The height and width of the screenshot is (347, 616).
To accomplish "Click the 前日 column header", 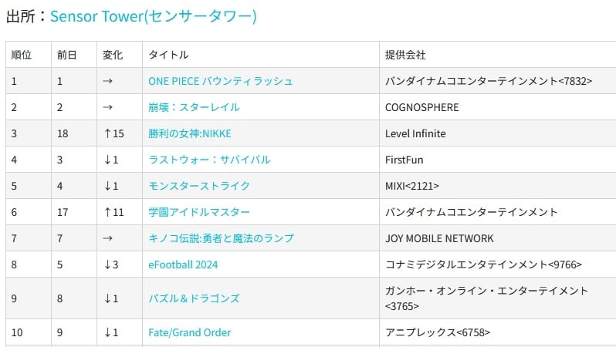I will coord(67,55).
